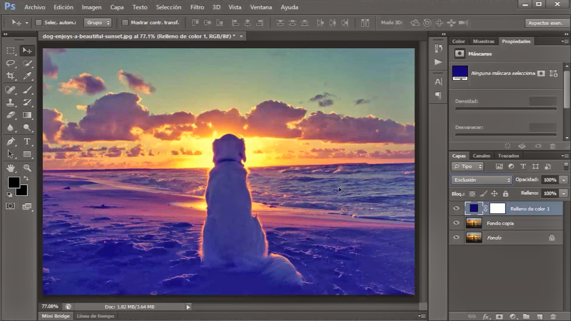Change the screen mode
Viewport: 571px width, 321px height.
27,206
